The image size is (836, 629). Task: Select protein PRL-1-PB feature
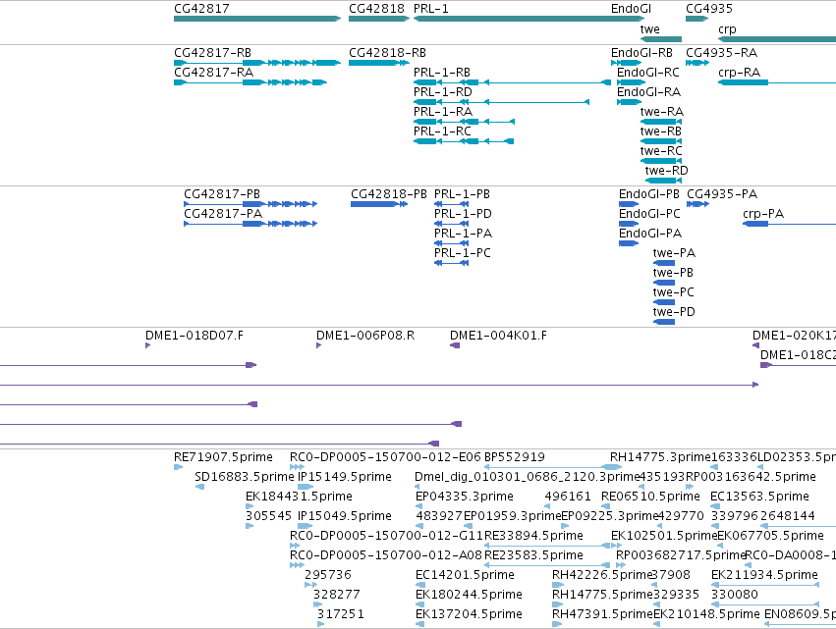(452, 204)
